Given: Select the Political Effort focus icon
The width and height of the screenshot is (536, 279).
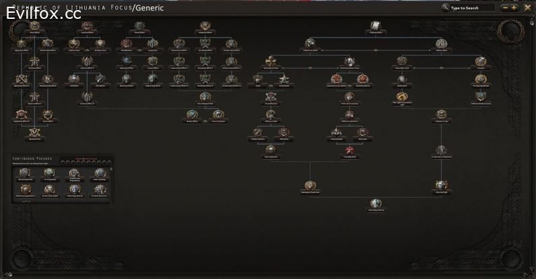Looking at the screenshot, I should 376,26.
